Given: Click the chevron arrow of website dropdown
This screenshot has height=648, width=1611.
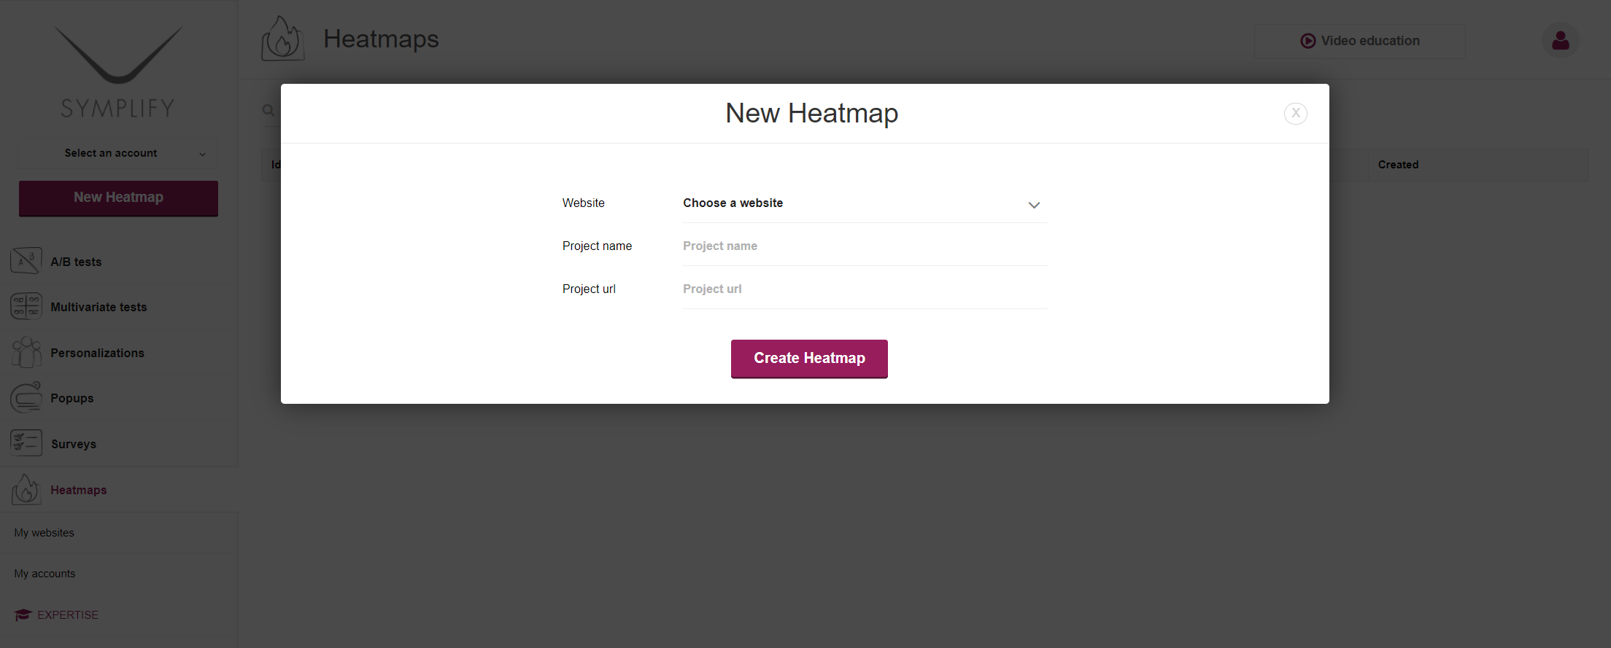Looking at the screenshot, I should pyautogui.click(x=1034, y=205).
